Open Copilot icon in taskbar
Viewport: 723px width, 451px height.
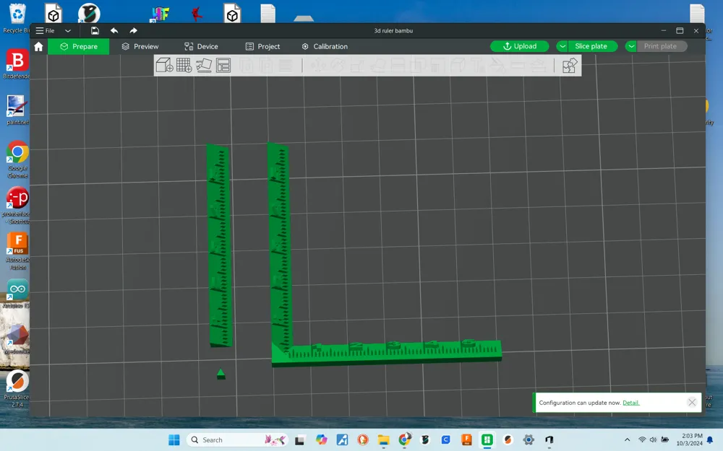tap(322, 440)
